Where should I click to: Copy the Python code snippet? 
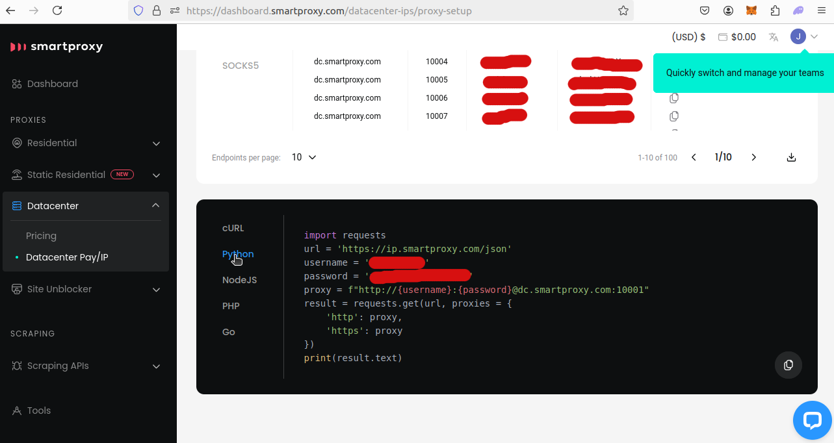tap(788, 365)
